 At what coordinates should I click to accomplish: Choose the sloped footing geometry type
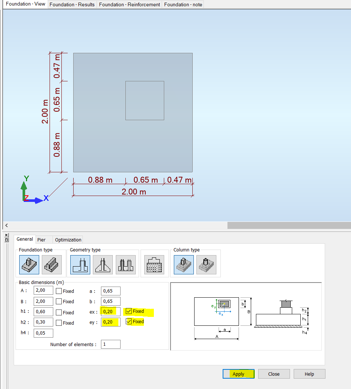[x=102, y=264]
